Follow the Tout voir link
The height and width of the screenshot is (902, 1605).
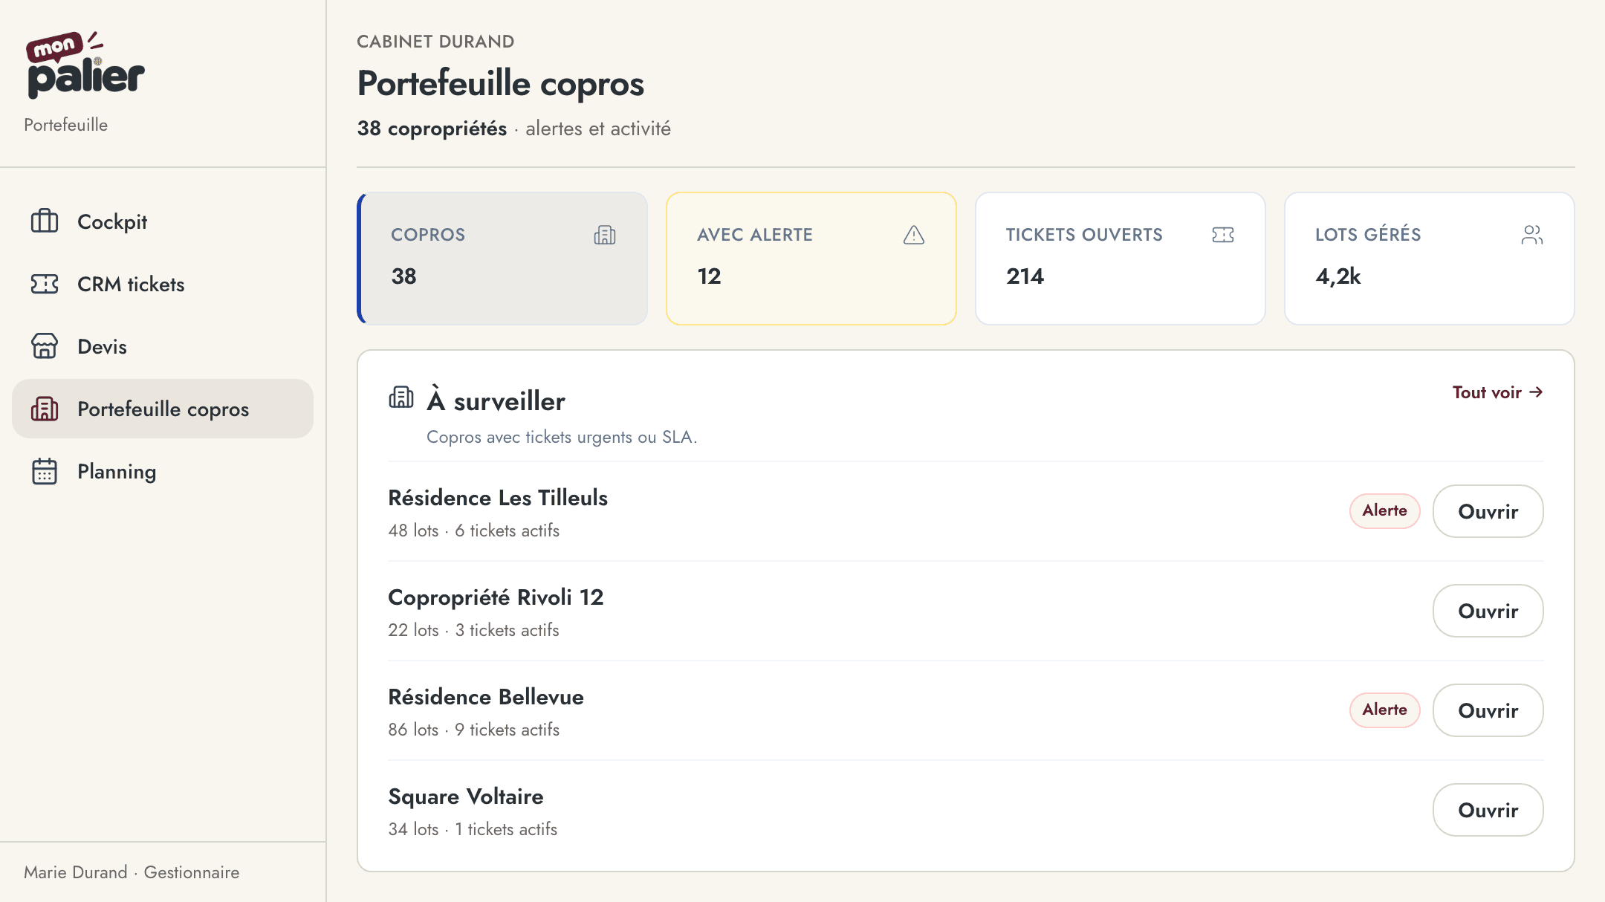[1498, 392]
